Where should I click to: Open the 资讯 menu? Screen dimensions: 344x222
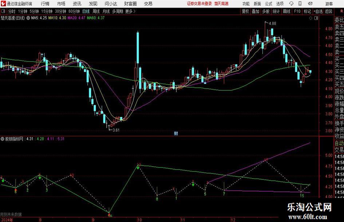tap(77, 4)
